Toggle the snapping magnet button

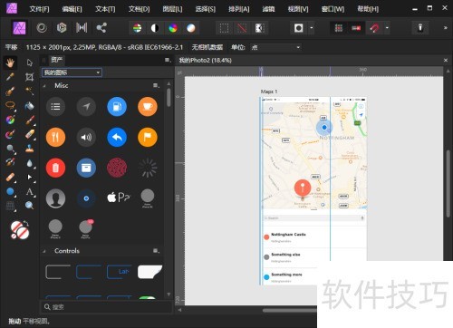click(x=374, y=28)
